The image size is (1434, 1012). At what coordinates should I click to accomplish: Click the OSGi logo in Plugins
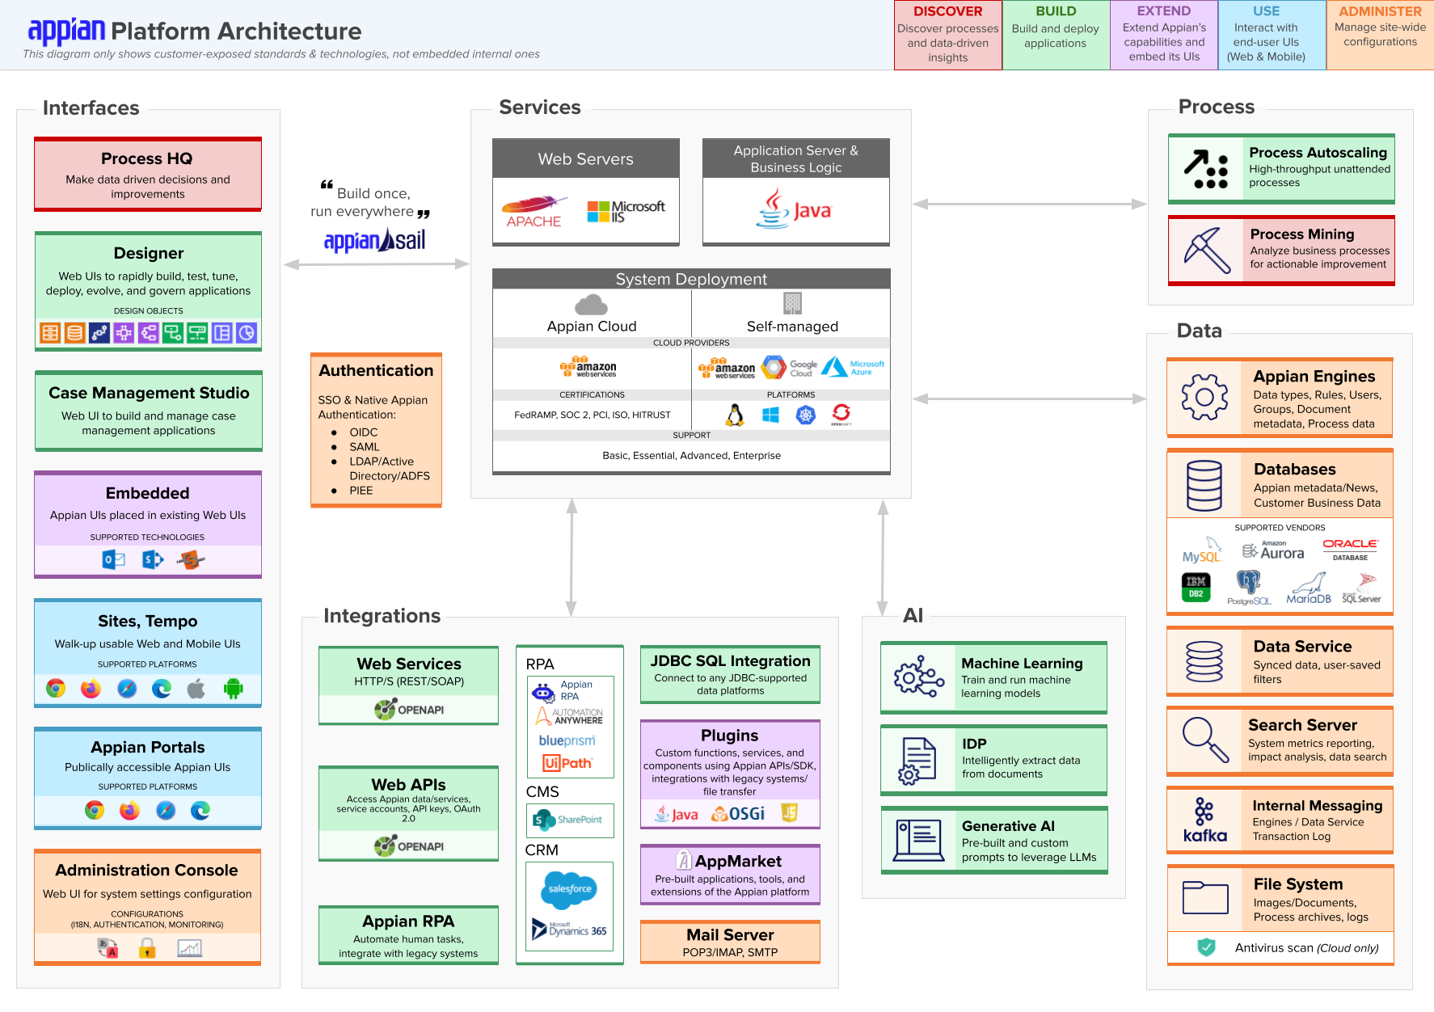pyautogui.click(x=738, y=814)
